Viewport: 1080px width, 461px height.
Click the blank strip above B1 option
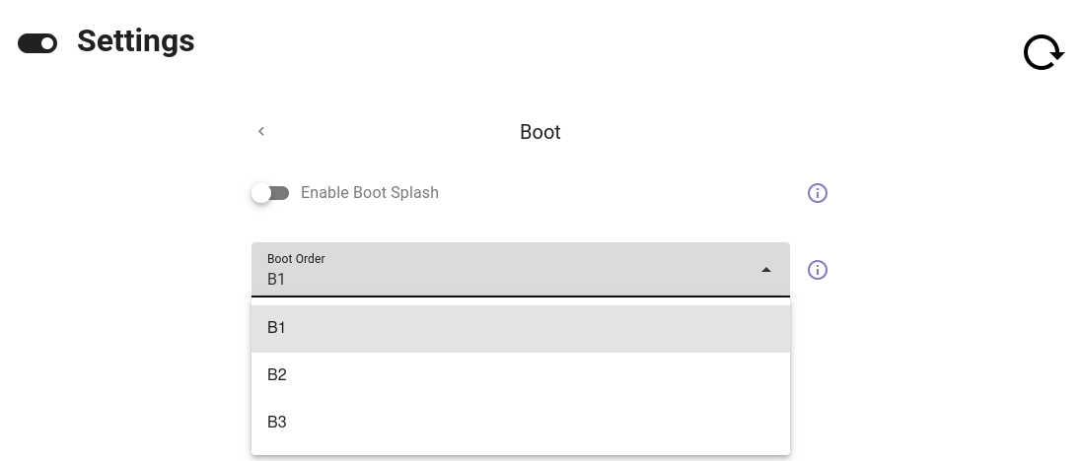(521, 301)
